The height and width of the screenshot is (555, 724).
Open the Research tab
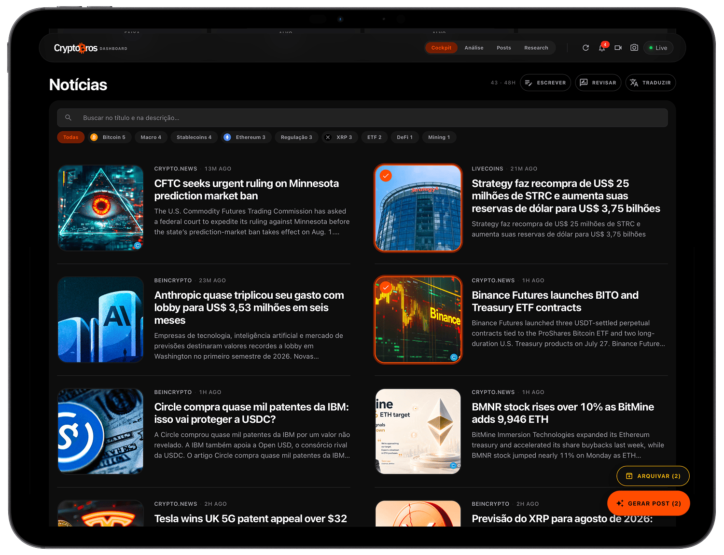click(536, 48)
